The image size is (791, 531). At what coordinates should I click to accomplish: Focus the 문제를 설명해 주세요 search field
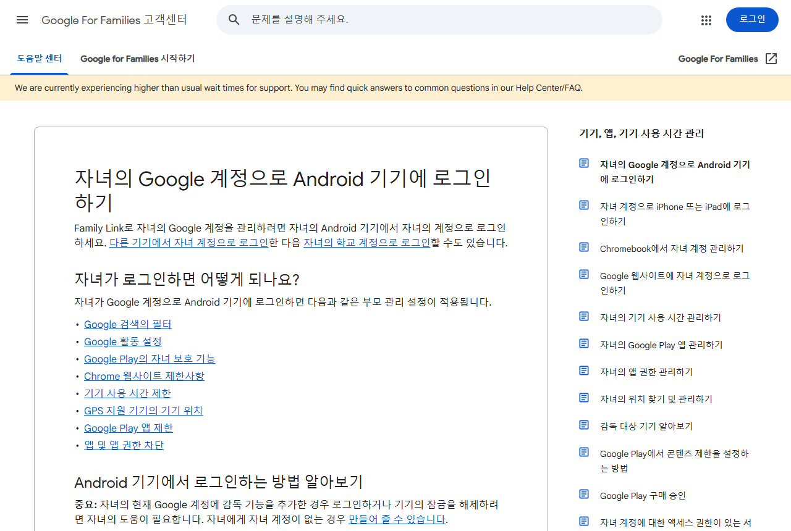pyautogui.click(x=439, y=20)
